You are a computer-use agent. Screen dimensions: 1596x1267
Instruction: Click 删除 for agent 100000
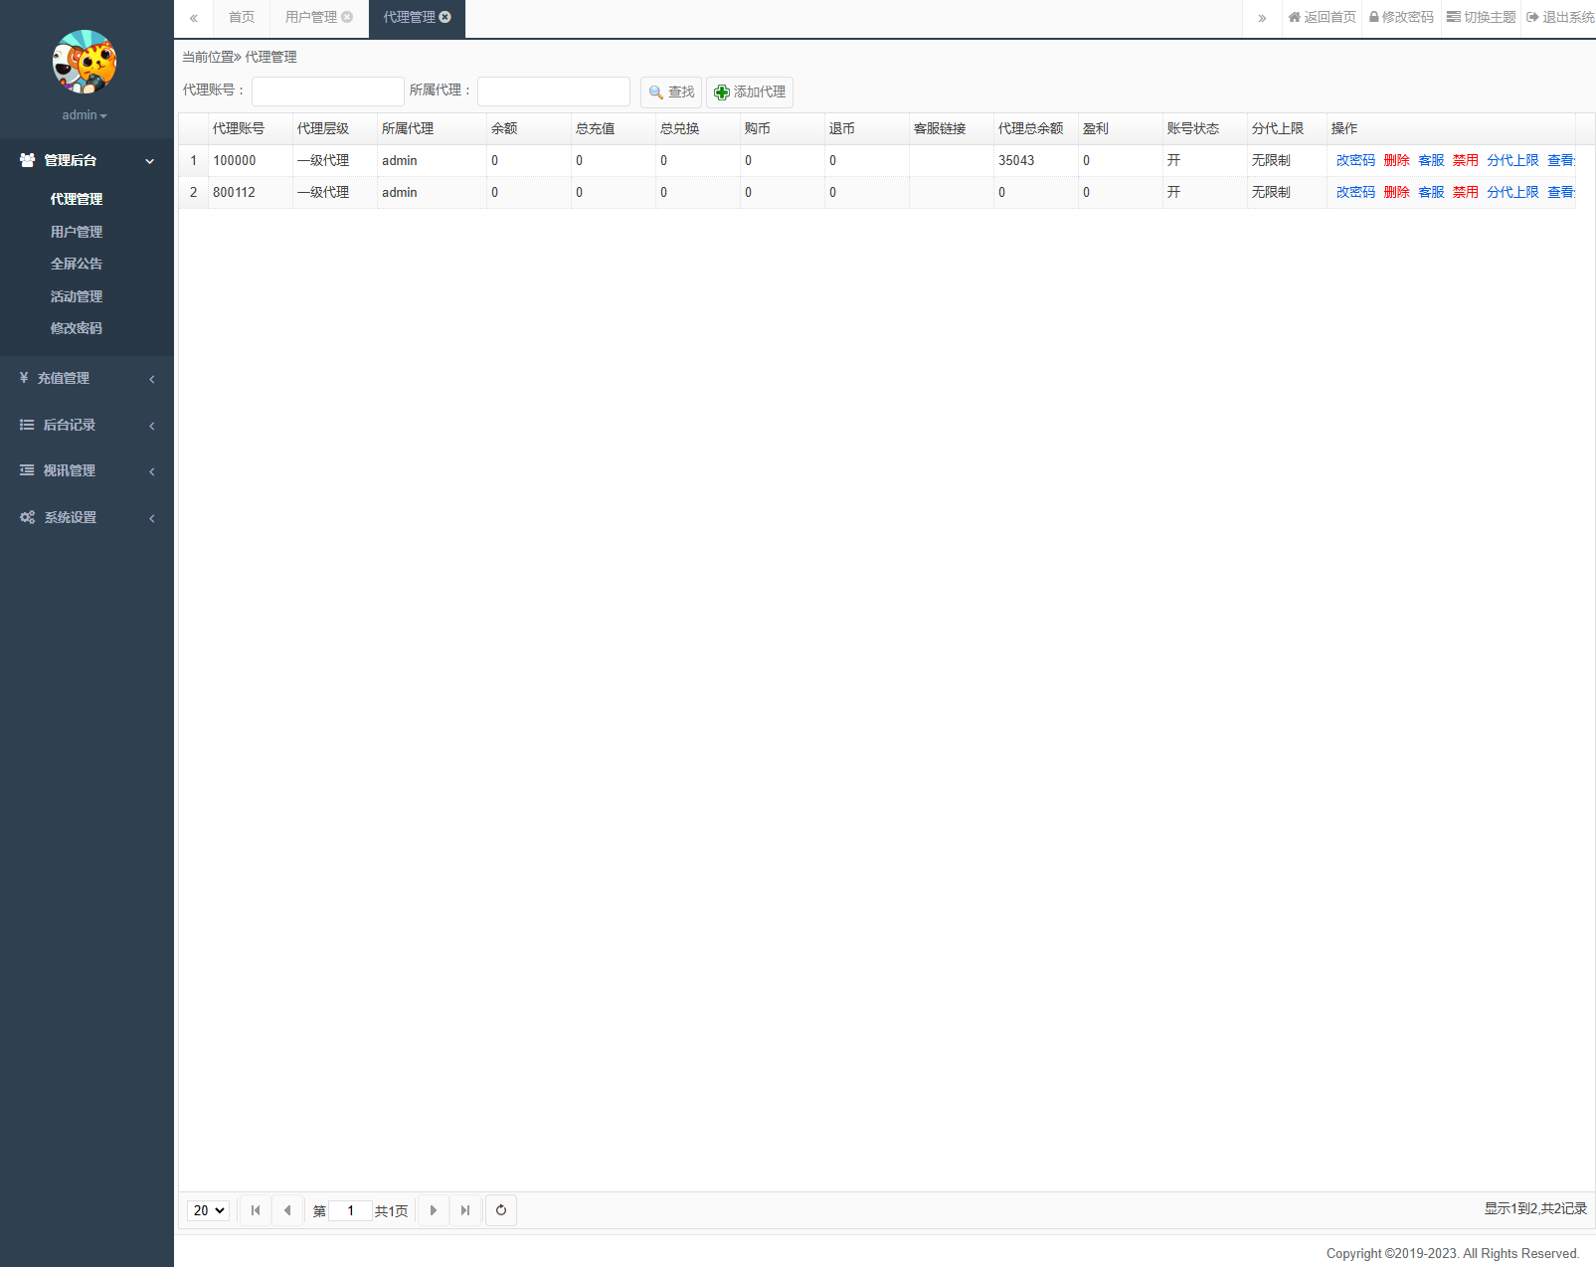click(x=1396, y=160)
